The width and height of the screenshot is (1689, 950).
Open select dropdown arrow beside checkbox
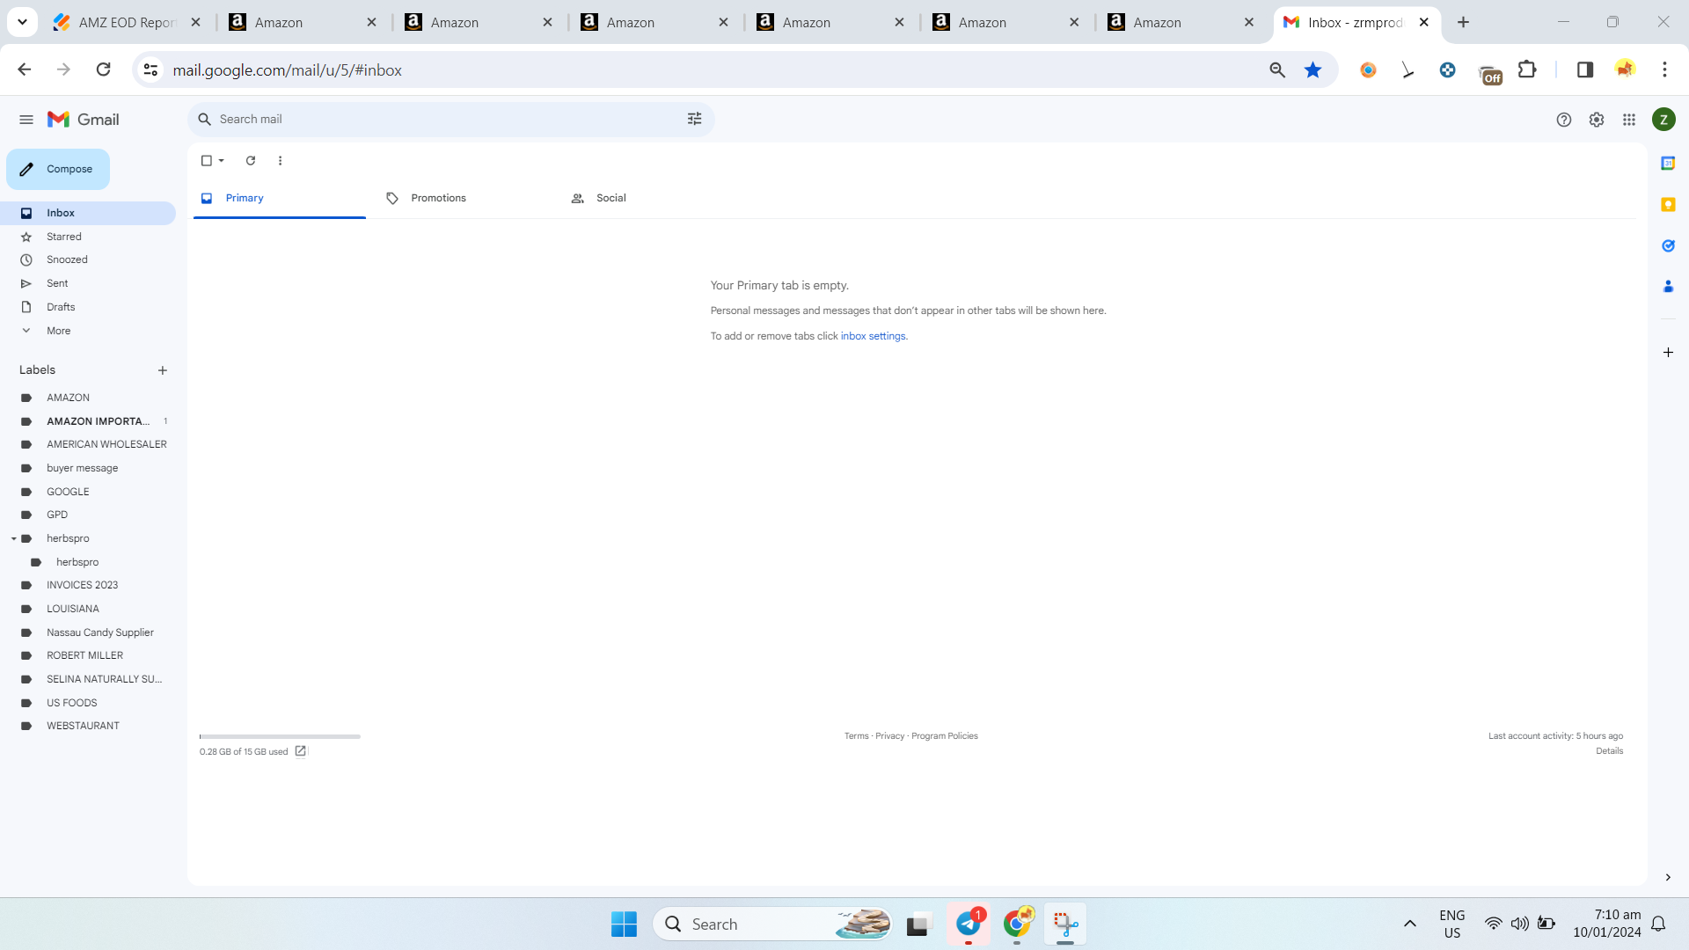tap(222, 161)
